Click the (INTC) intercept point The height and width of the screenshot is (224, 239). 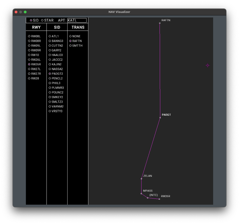point(148,198)
